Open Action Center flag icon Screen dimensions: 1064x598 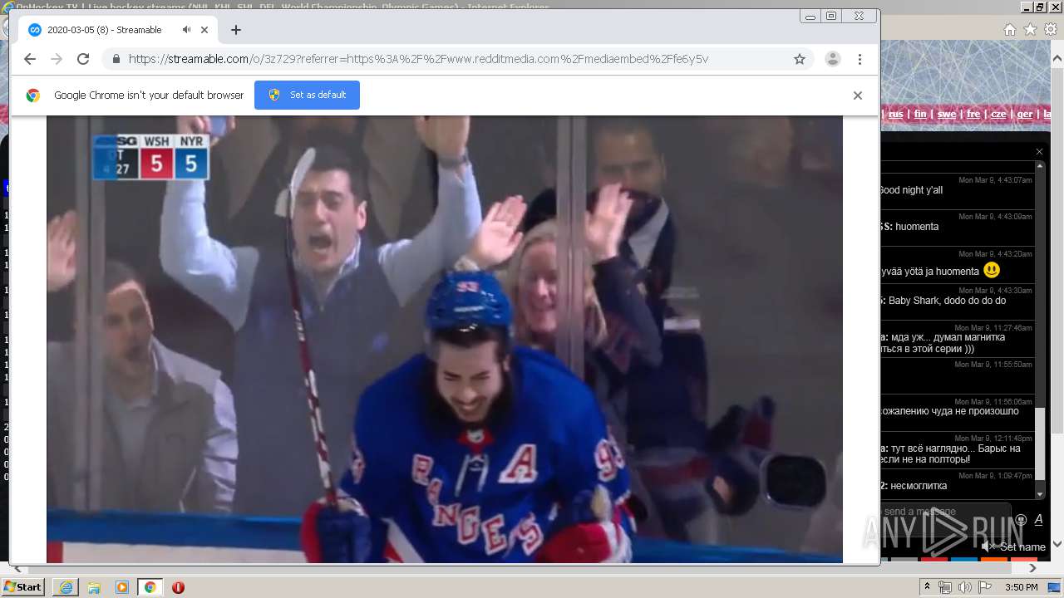985,587
